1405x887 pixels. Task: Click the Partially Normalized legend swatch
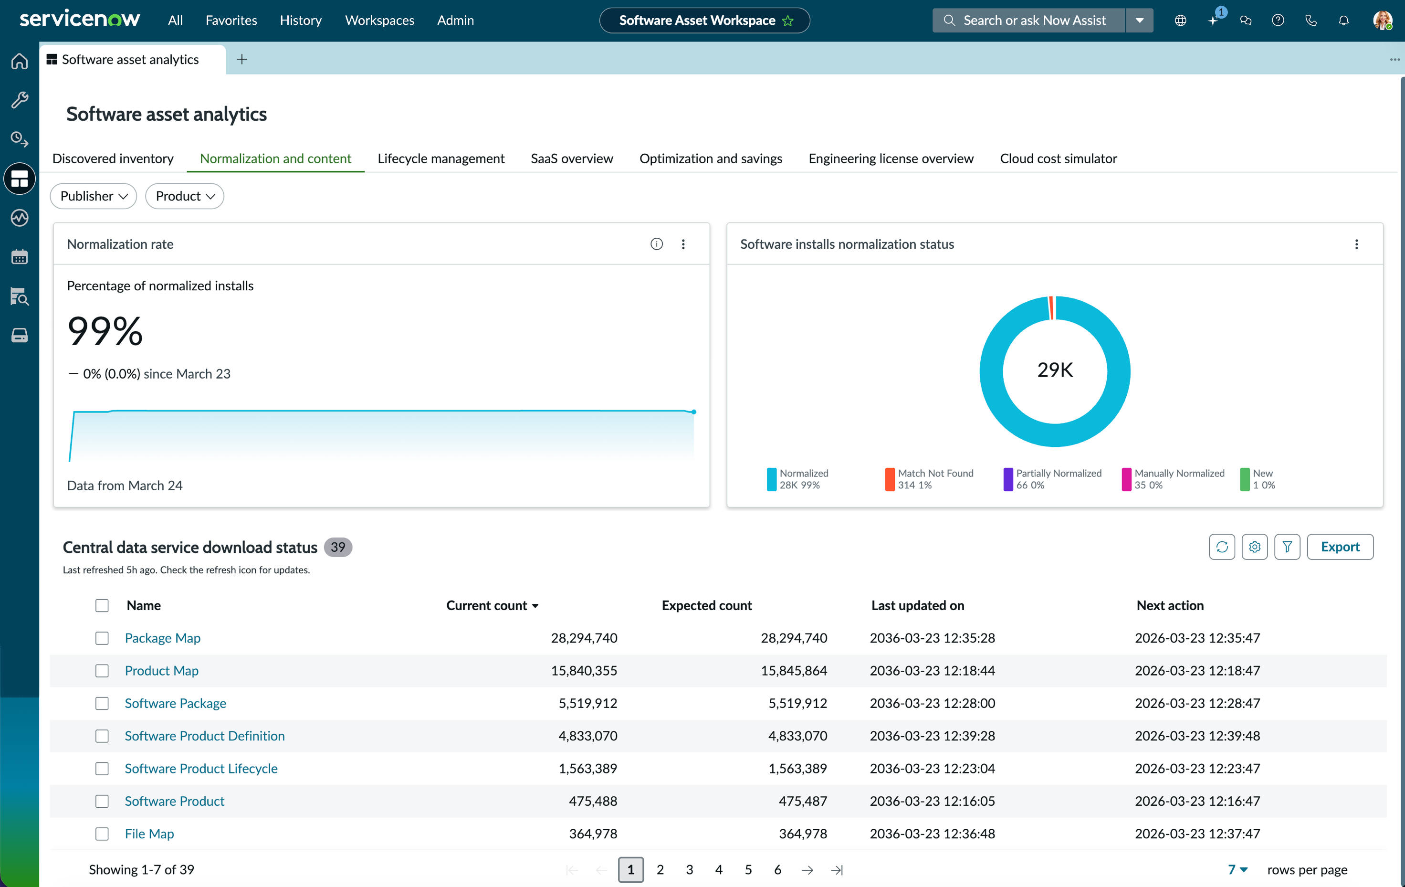coord(1007,479)
